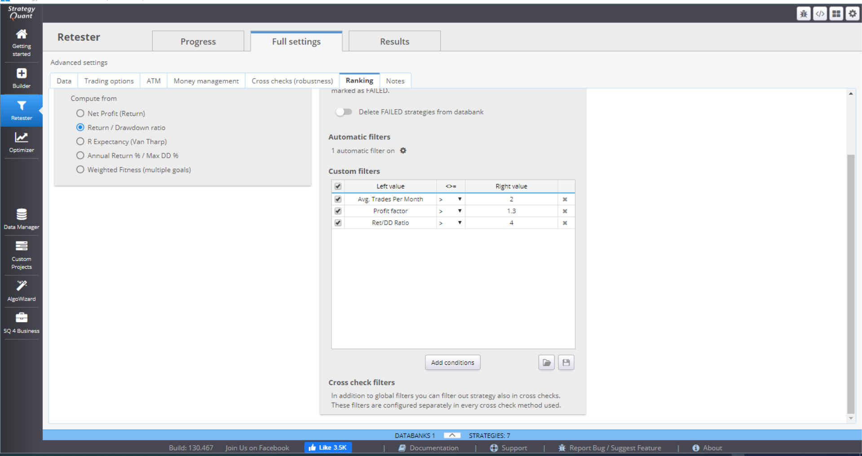Viewport: 862px width, 456px height.
Task: Open operator dropdown for Profit factor
Action: coord(451,211)
